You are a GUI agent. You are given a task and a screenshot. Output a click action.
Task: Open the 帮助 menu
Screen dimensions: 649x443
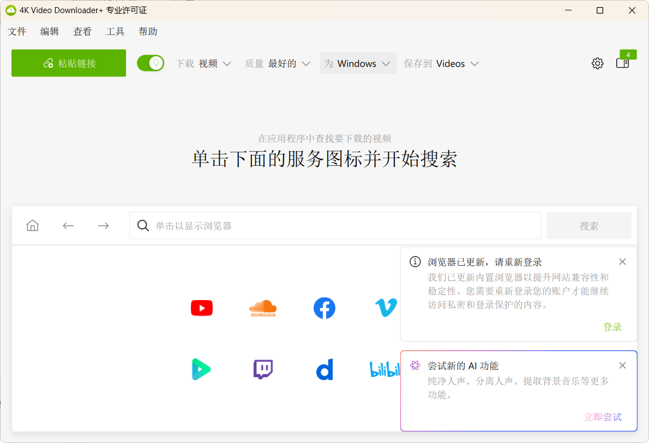point(147,31)
